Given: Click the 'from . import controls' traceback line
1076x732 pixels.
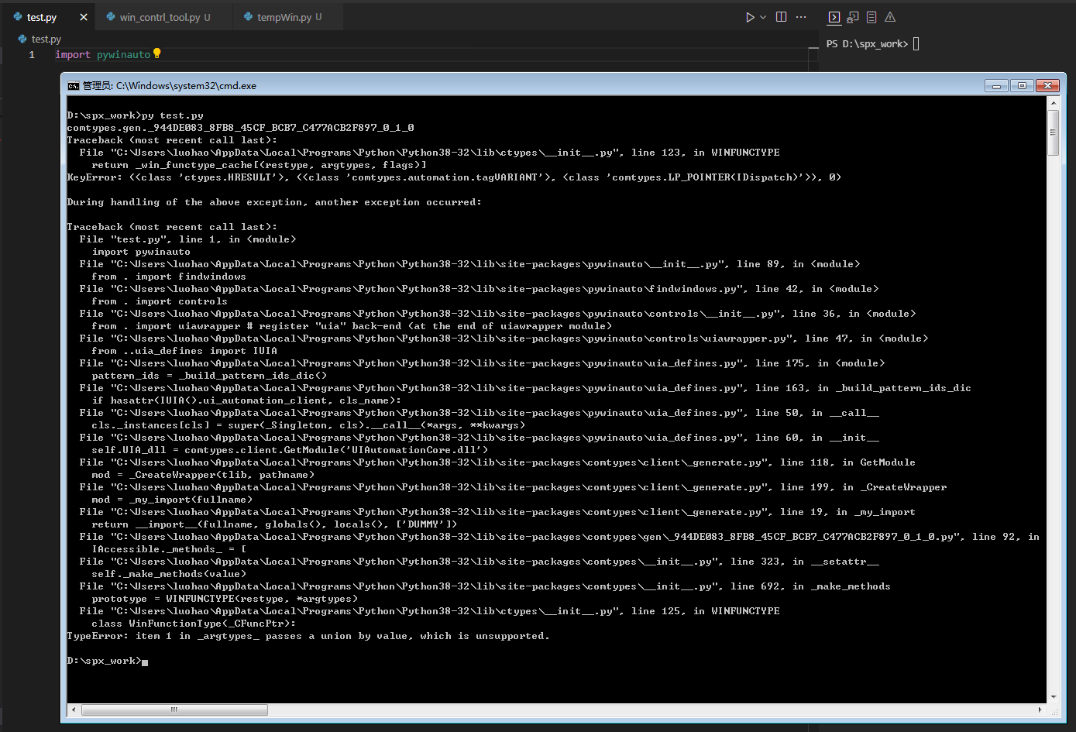Looking at the screenshot, I should click(160, 301).
